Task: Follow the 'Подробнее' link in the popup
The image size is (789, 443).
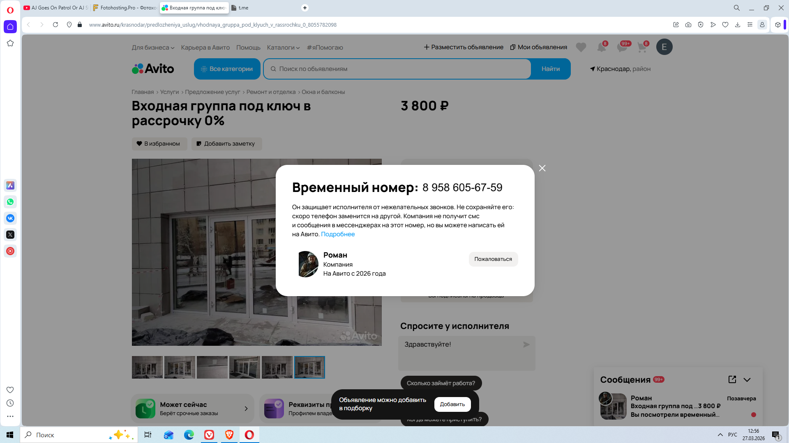Action: [338, 234]
